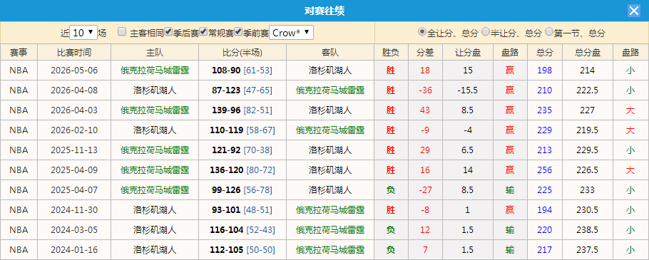
Task: Click the 胜 result in 2024-11-30 row
Action: 391,210
